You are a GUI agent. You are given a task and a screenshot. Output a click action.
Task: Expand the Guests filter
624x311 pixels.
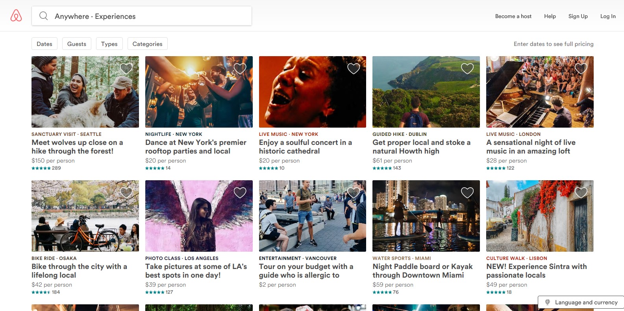[77, 44]
